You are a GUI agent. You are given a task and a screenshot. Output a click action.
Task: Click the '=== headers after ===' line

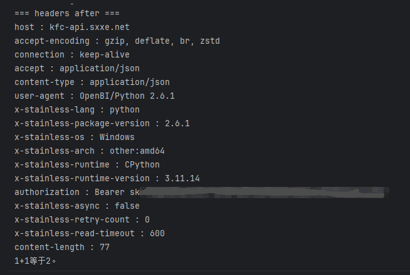(67, 13)
